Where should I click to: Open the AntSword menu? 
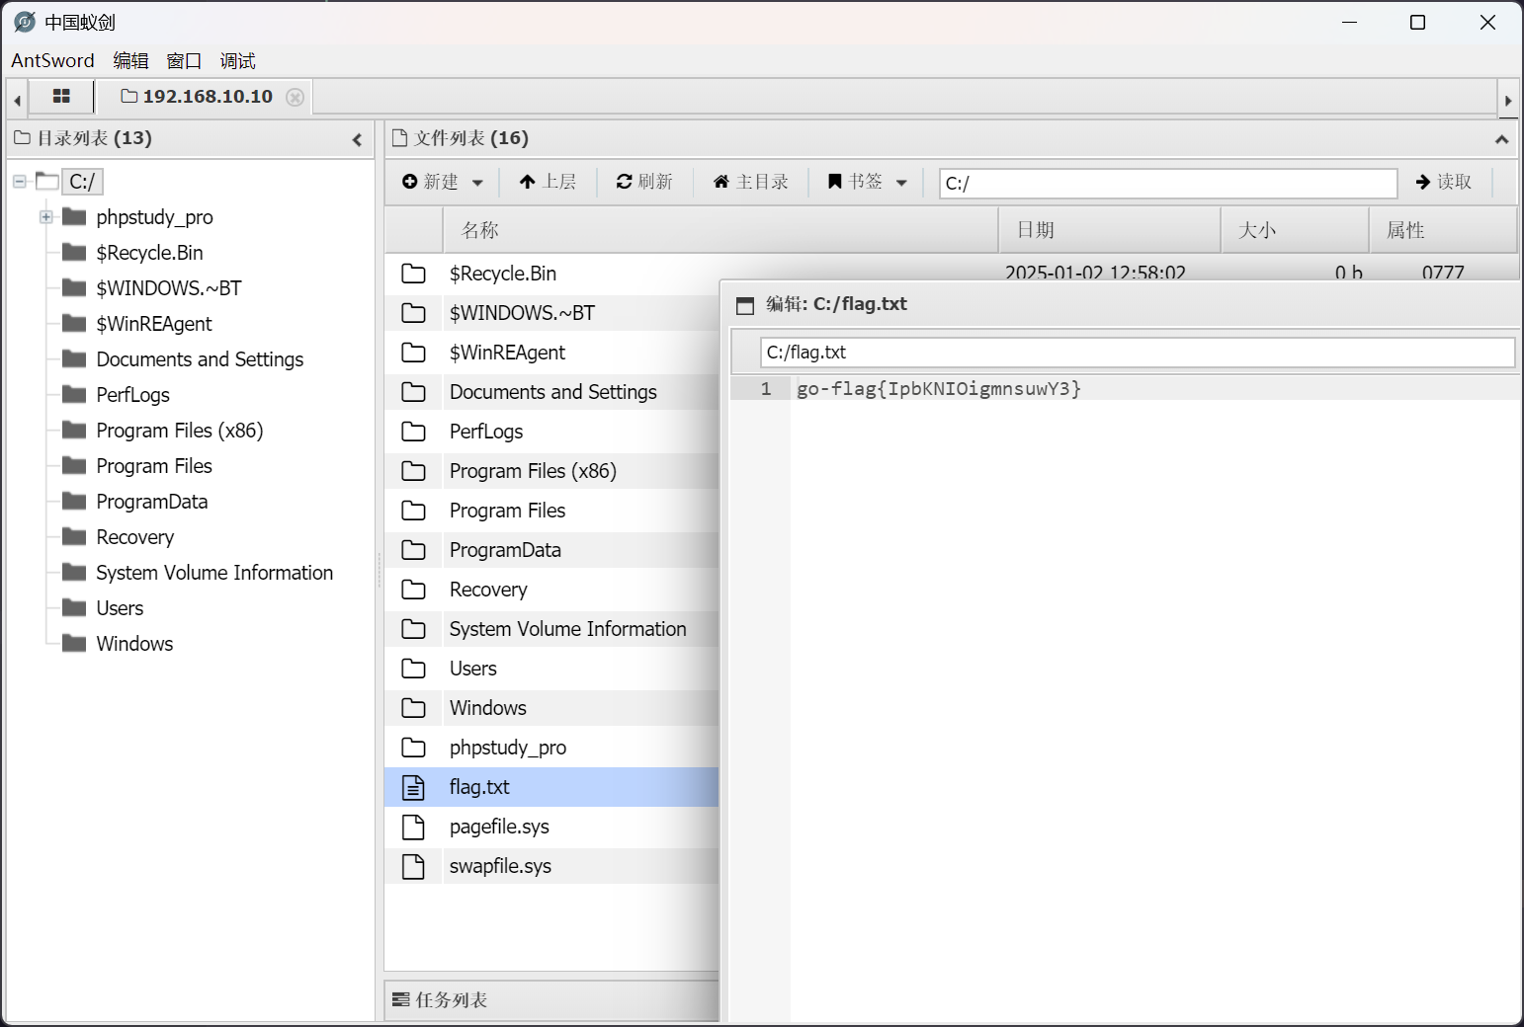52,61
